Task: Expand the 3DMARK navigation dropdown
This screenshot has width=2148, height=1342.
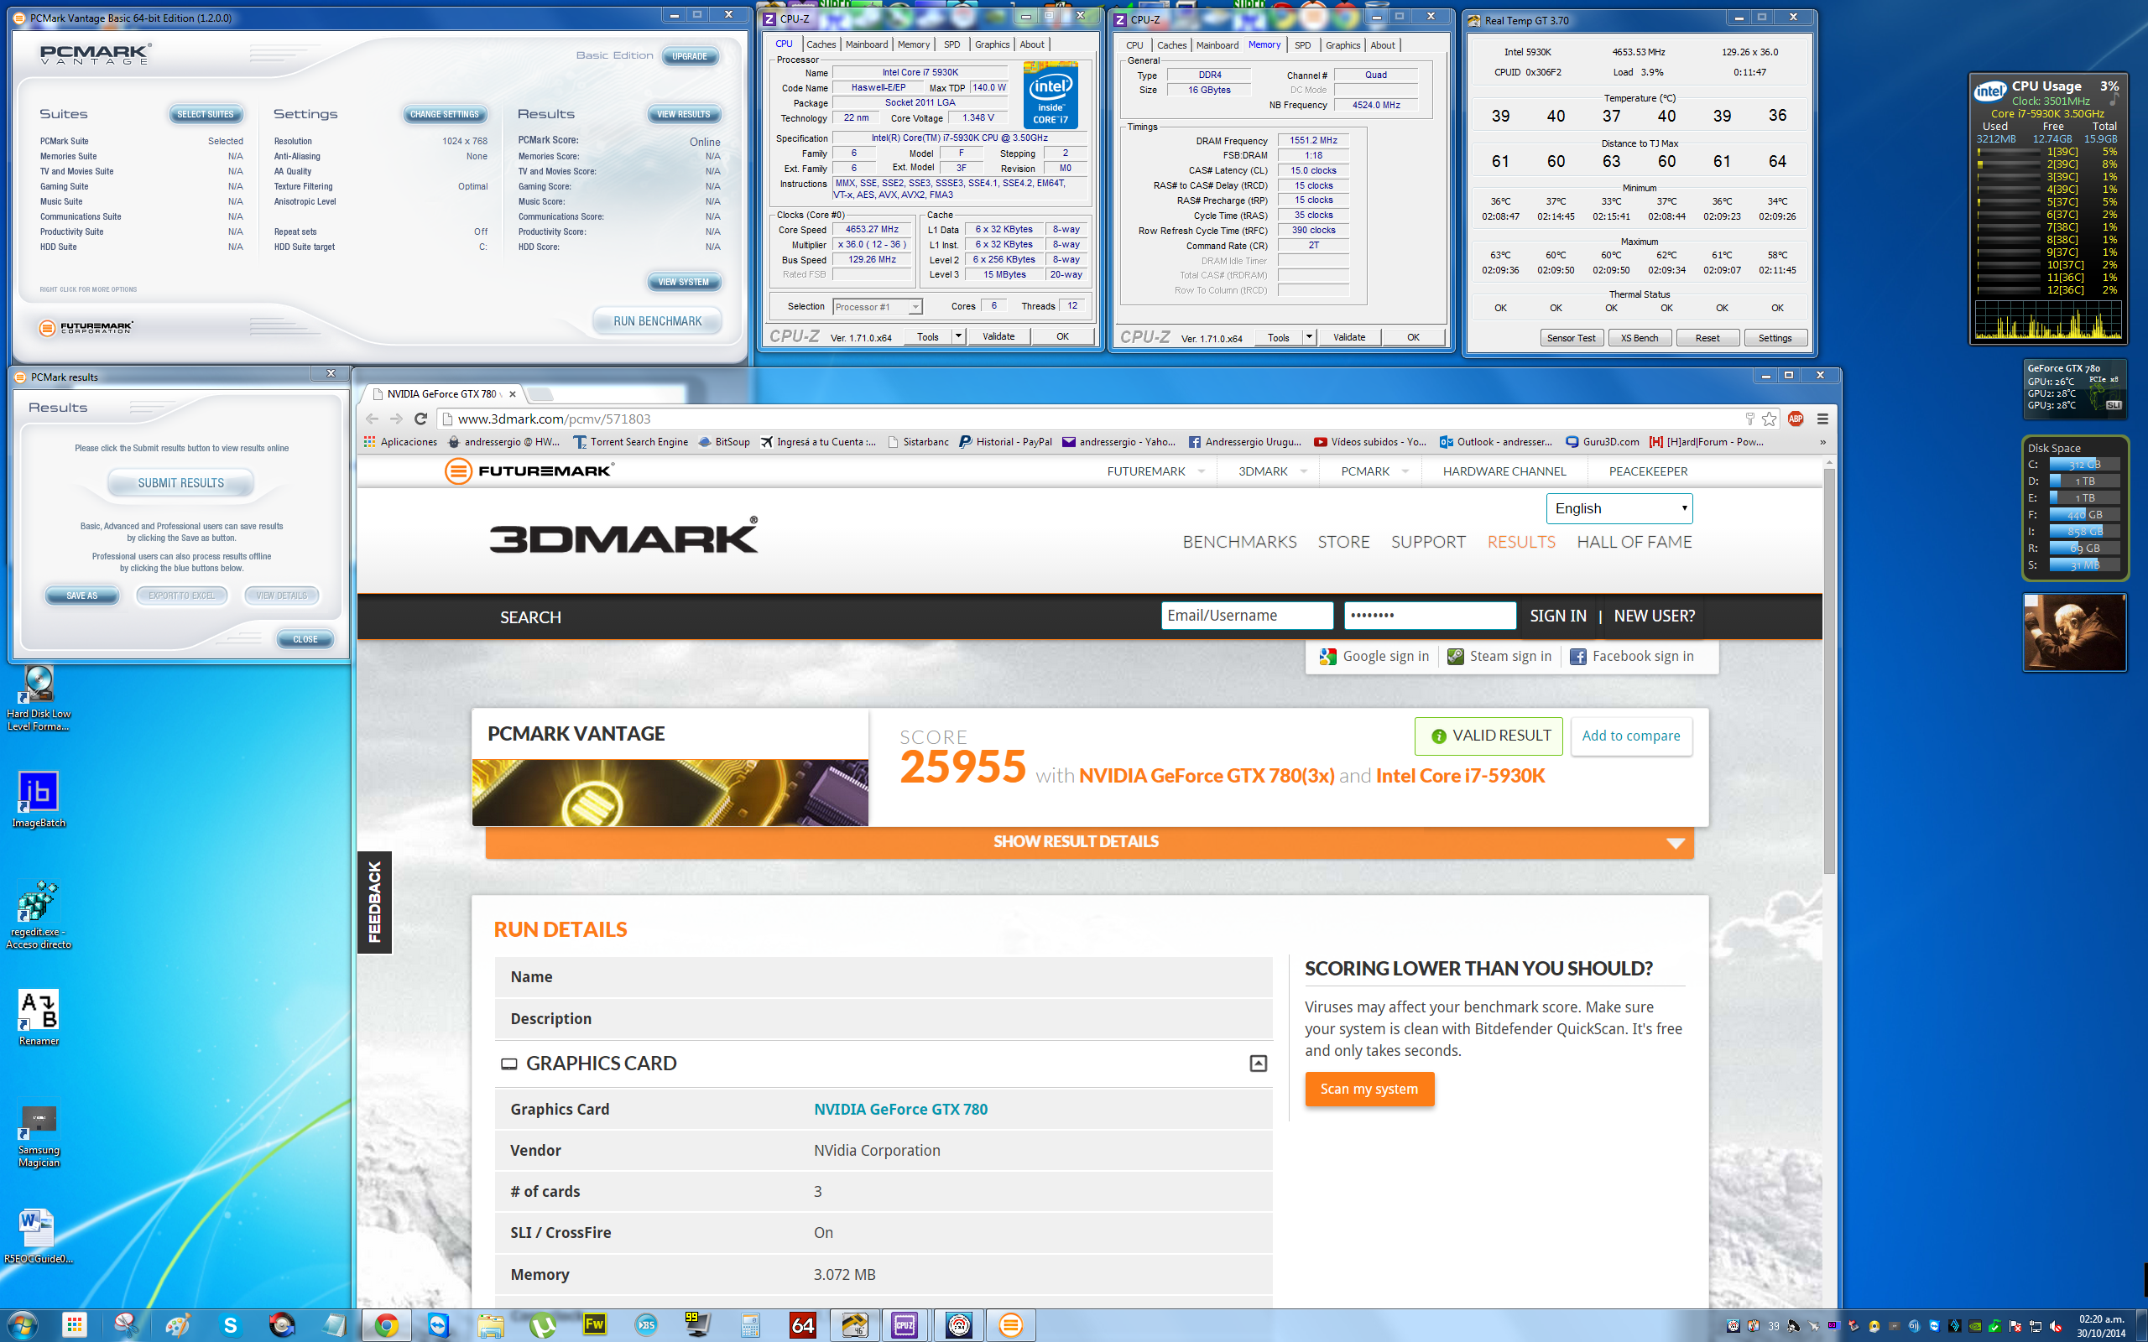Action: click(x=1304, y=471)
